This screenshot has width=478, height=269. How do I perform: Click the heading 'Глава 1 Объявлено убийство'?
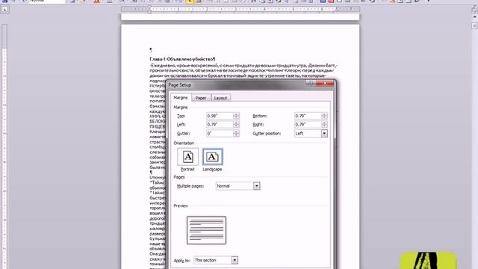pos(182,59)
